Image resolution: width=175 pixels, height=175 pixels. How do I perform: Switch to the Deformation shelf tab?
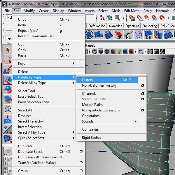coord(97,26)
